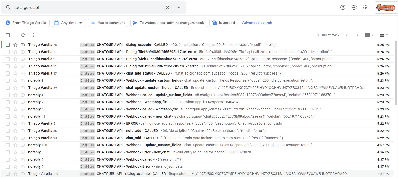Expand the select-all dropdown arrow
Viewport: 398px width, 178px height.
click(13, 35)
